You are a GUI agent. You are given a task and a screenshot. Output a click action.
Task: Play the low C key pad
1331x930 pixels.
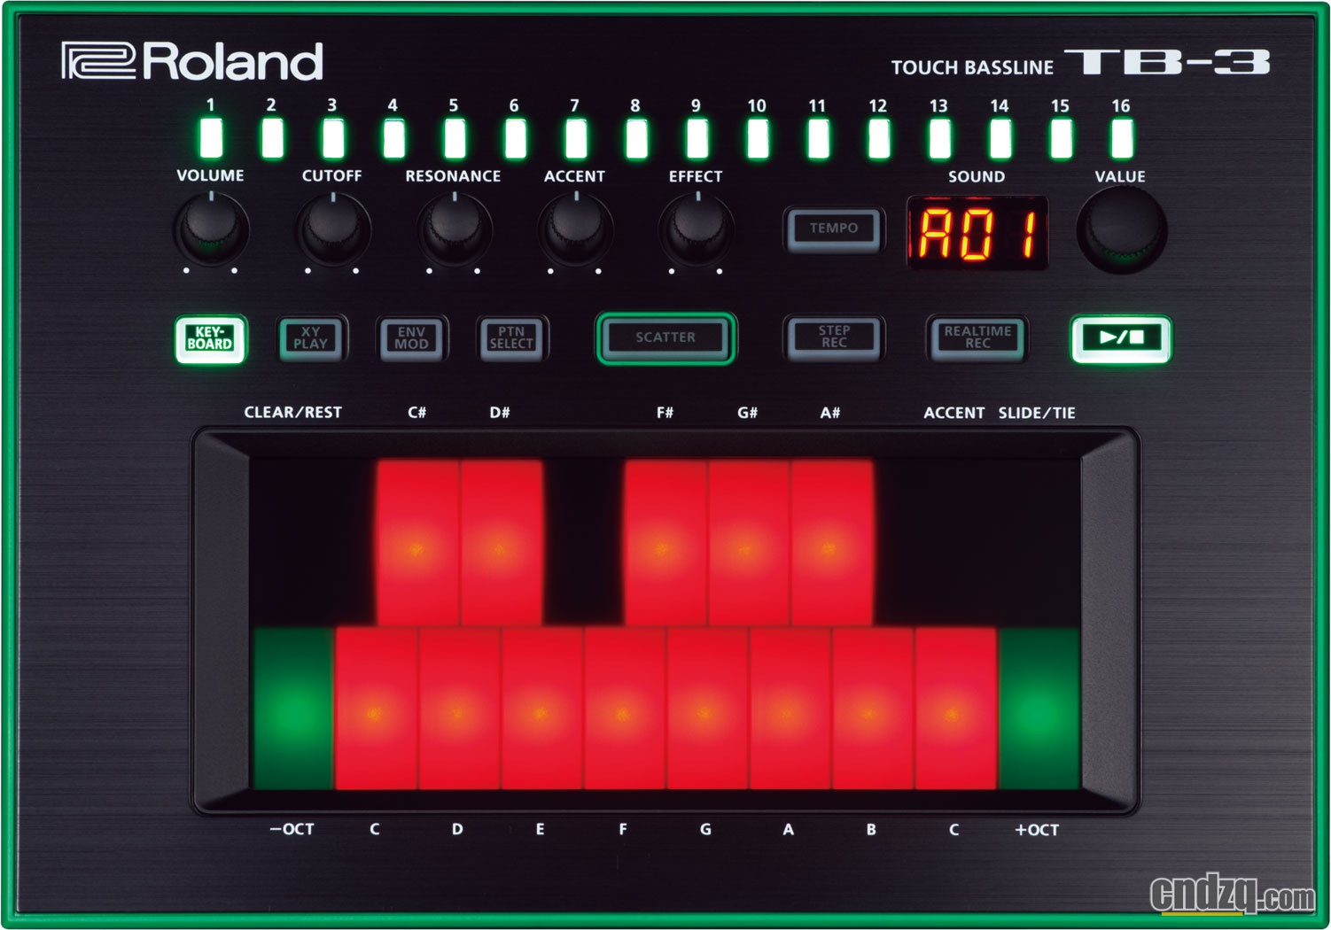point(376,709)
